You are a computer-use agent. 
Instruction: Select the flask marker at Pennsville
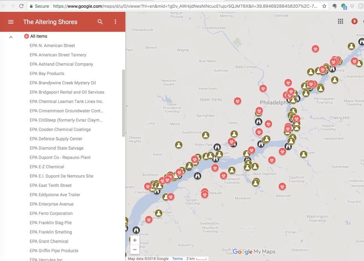159,213
